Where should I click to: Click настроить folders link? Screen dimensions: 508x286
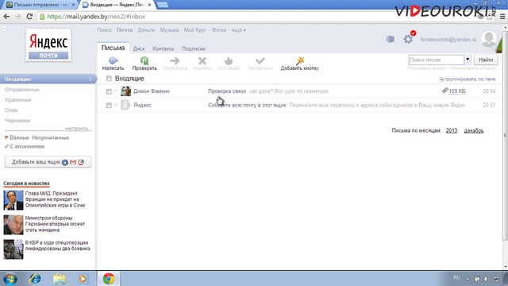[x=76, y=129]
